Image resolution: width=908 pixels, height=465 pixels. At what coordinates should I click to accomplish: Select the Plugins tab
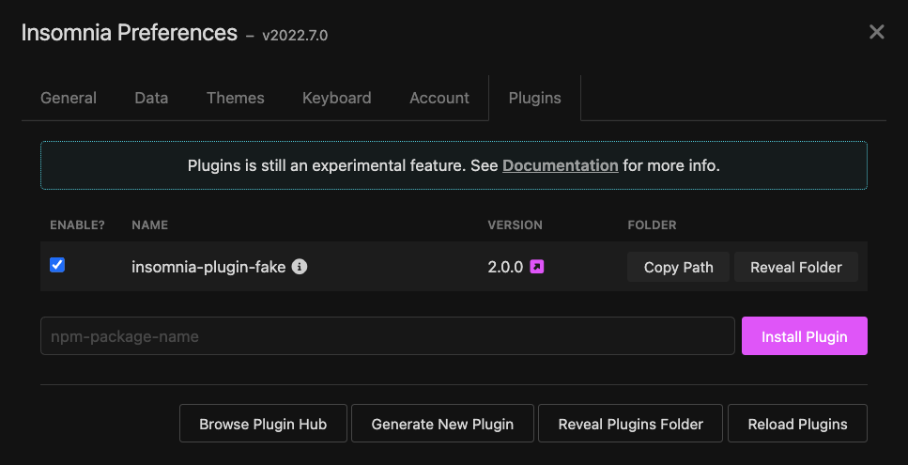(x=534, y=98)
